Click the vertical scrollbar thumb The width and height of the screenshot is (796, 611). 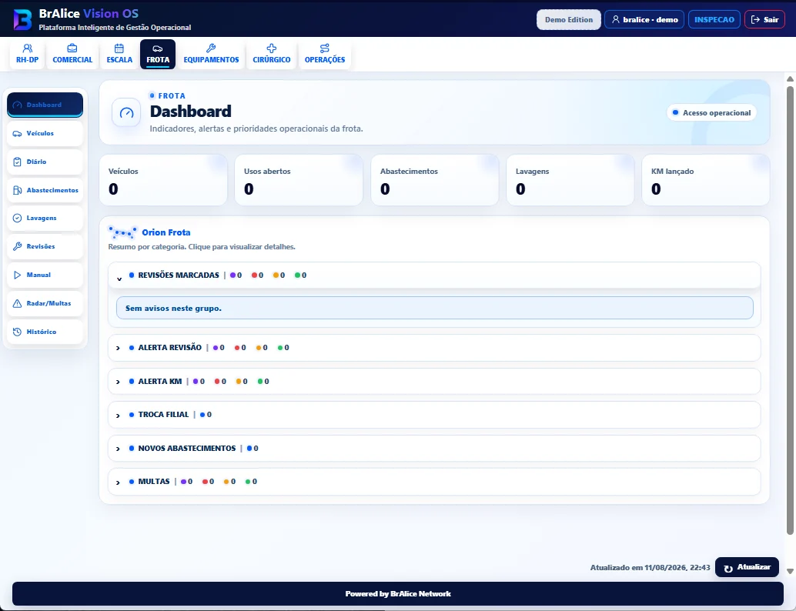[x=790, y=310]
